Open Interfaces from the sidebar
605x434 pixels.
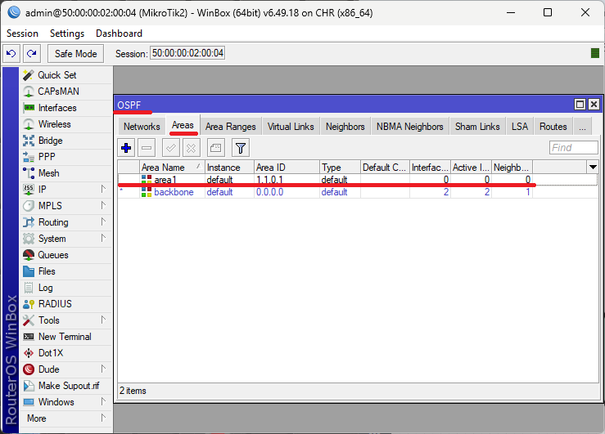point(56,108)
